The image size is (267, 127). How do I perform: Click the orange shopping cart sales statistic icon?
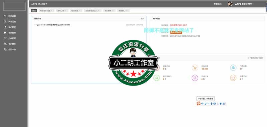195,68
